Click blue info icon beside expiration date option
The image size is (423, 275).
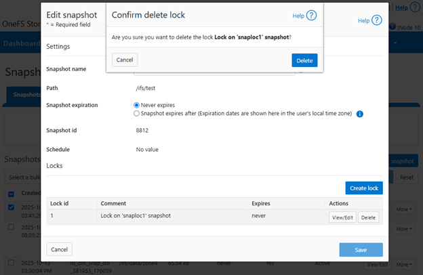(360, 114)
